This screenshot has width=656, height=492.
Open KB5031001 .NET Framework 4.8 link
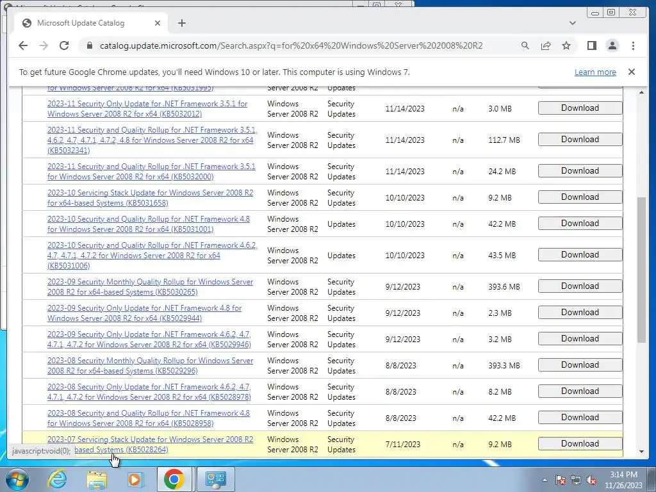click(x=149, y=224)
